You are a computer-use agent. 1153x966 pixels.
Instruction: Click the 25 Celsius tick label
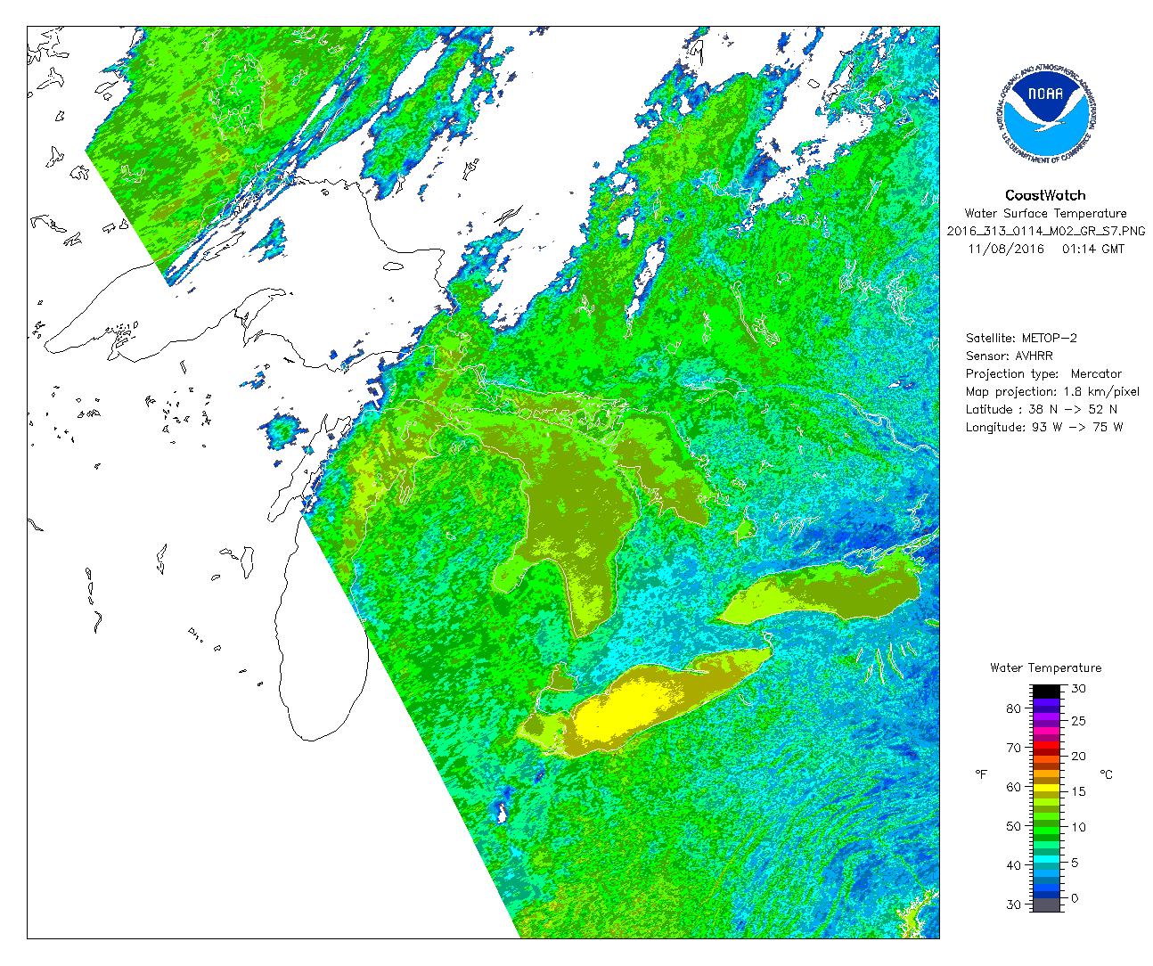[1078, 720]
